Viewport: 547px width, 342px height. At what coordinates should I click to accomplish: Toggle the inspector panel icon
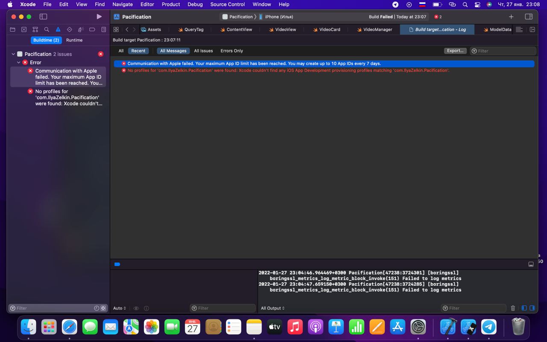[x=529, y=17]
